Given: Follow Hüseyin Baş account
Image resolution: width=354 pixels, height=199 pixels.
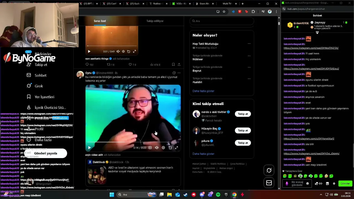Looking at the screenshot, I should tap(243, 130).
